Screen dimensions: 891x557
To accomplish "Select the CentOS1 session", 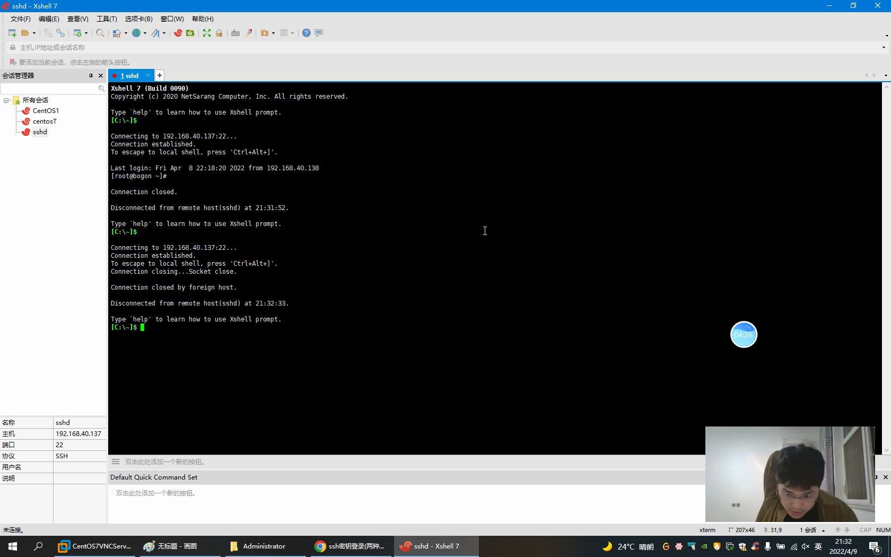I will pos(46,111).
